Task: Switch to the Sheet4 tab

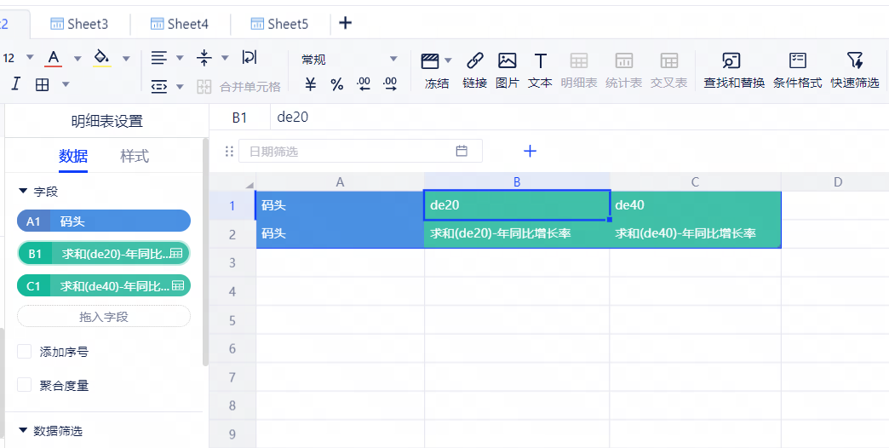Action: coord(180,24)
